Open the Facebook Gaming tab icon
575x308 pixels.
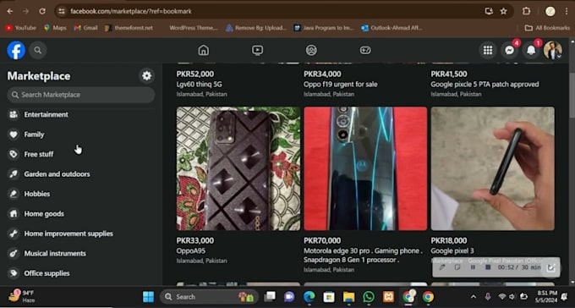tap(365, 50)
